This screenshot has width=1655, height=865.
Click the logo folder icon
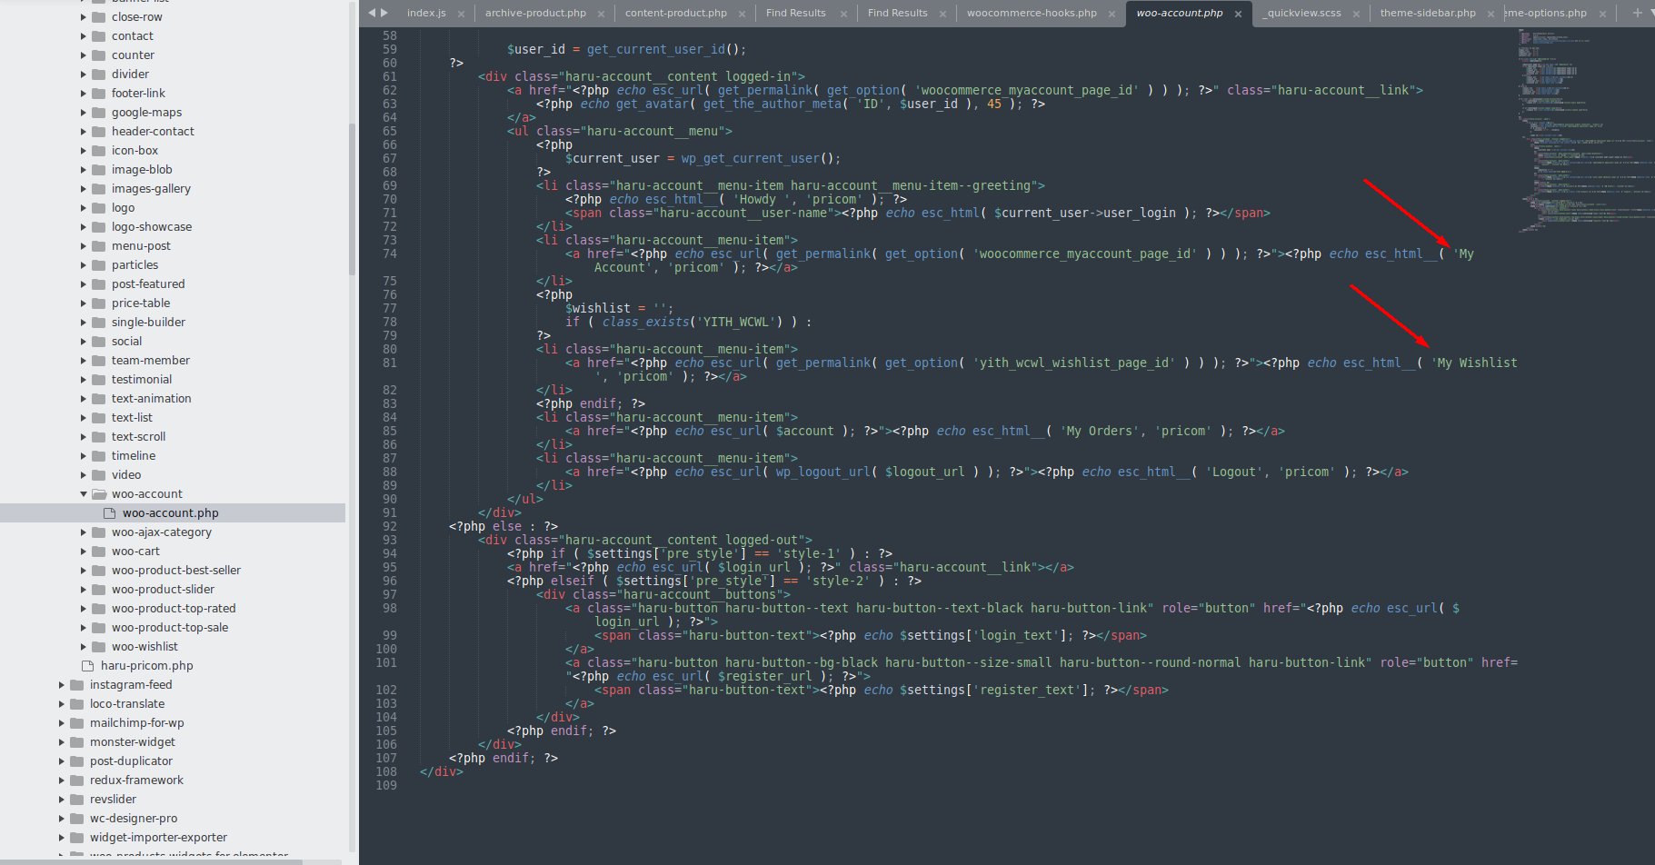pyautogui.click(x=99, y=207)
